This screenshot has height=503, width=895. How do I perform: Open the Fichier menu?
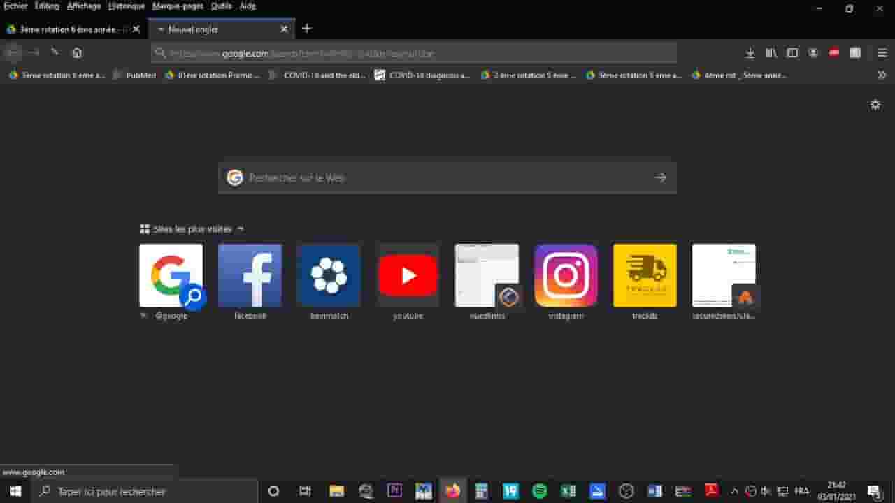coord(15,6)
